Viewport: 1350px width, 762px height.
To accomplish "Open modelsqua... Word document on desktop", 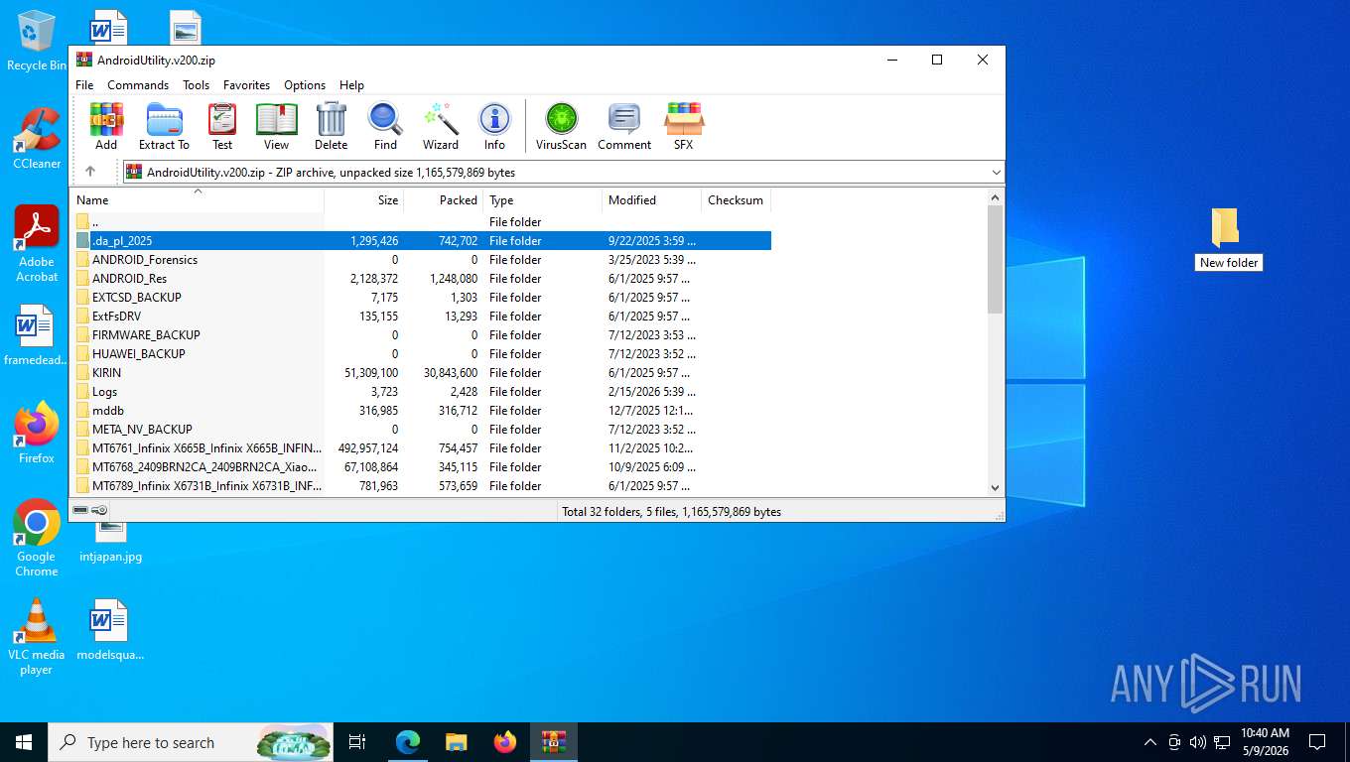I will pos(109,630).
